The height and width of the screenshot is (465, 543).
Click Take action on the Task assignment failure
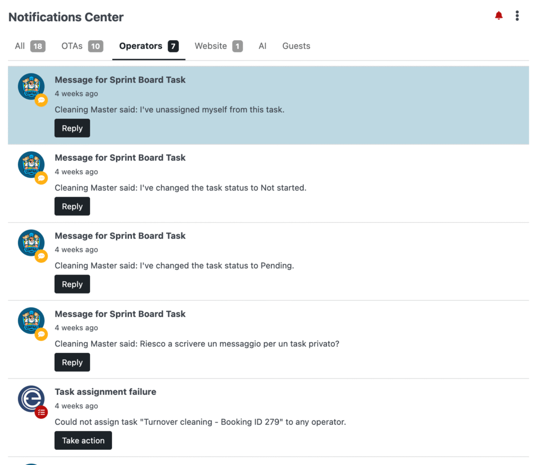pyautogui.click(x=83, y=440)
